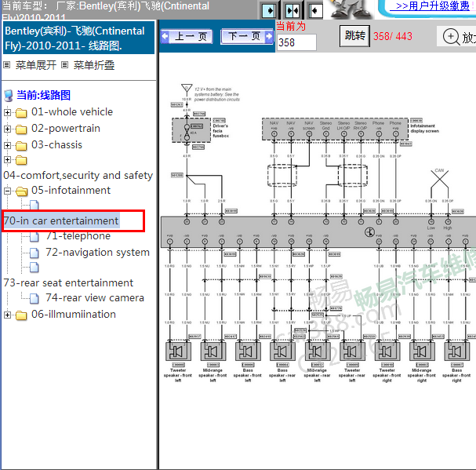Open the 03-chassis tree item
Screen dimensions: 476x470
(56, 144)
